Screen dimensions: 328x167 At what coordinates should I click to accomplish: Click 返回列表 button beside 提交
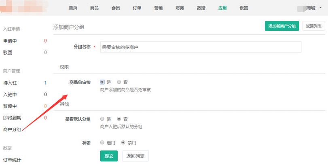[x=135, y=156]
